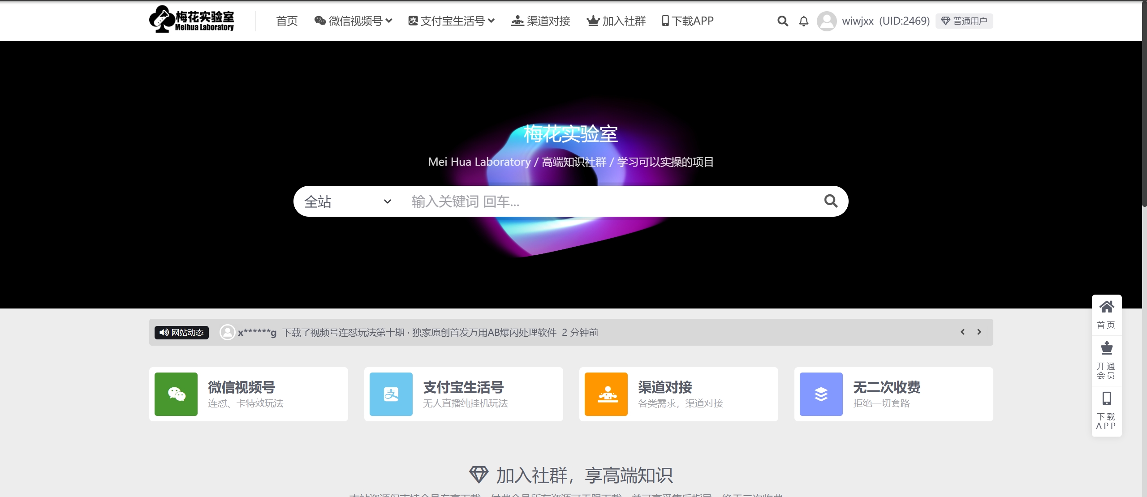Click the orange channel docking icon
The image size is (1147, 497).
pyautogui.click(x=606, y=394)
